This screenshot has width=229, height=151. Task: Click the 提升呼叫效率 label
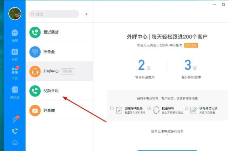[x=191, y=77]
